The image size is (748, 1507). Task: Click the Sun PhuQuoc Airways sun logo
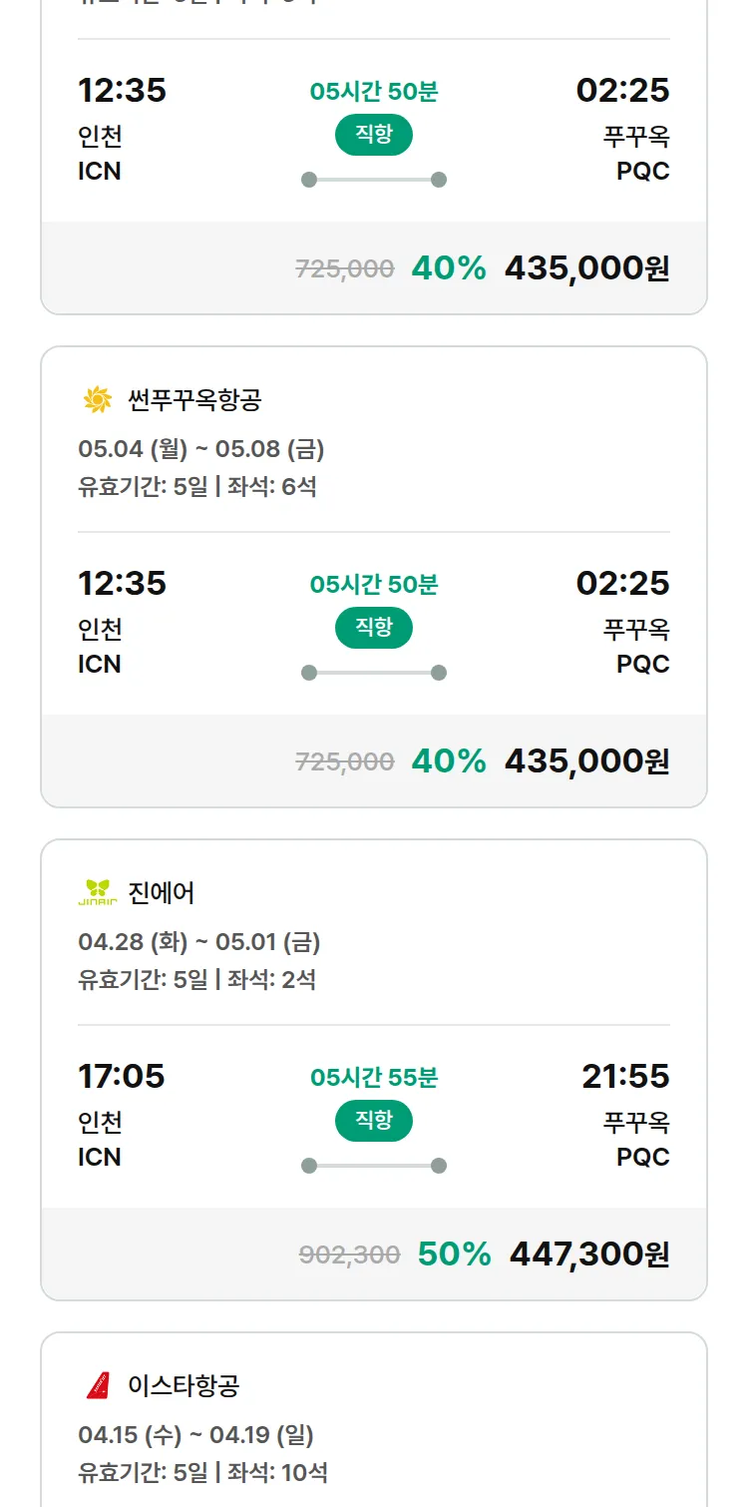point(98,400)
